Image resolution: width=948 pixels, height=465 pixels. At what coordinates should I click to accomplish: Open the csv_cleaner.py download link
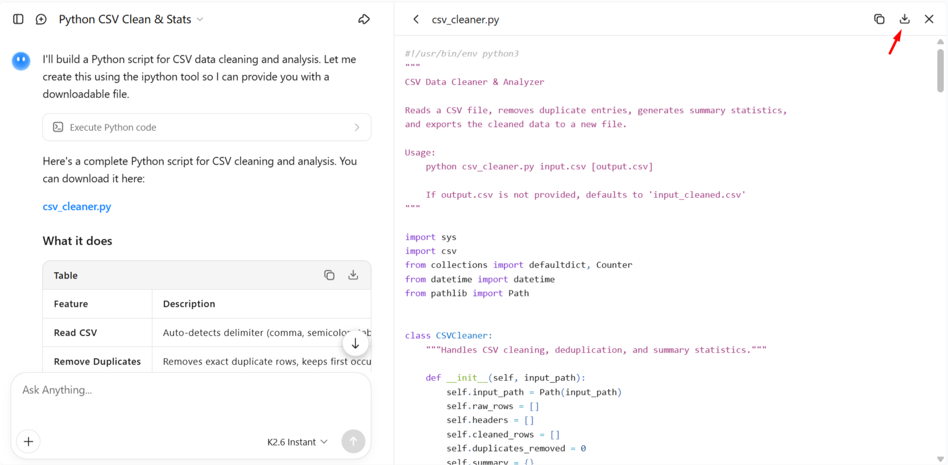point(77,207)
